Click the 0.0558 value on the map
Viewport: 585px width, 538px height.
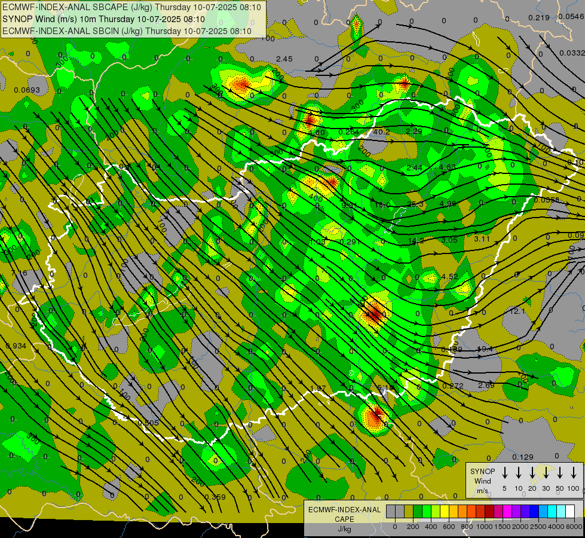click(547, 200)
